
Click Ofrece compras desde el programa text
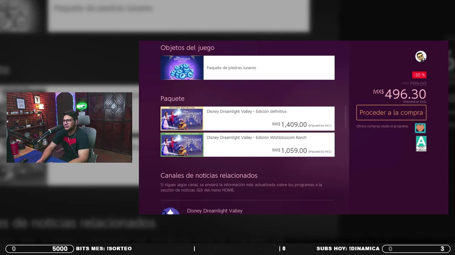(382, 126)
